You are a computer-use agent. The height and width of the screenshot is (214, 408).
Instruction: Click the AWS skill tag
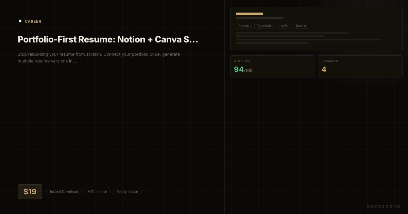(x=284, y=26)
